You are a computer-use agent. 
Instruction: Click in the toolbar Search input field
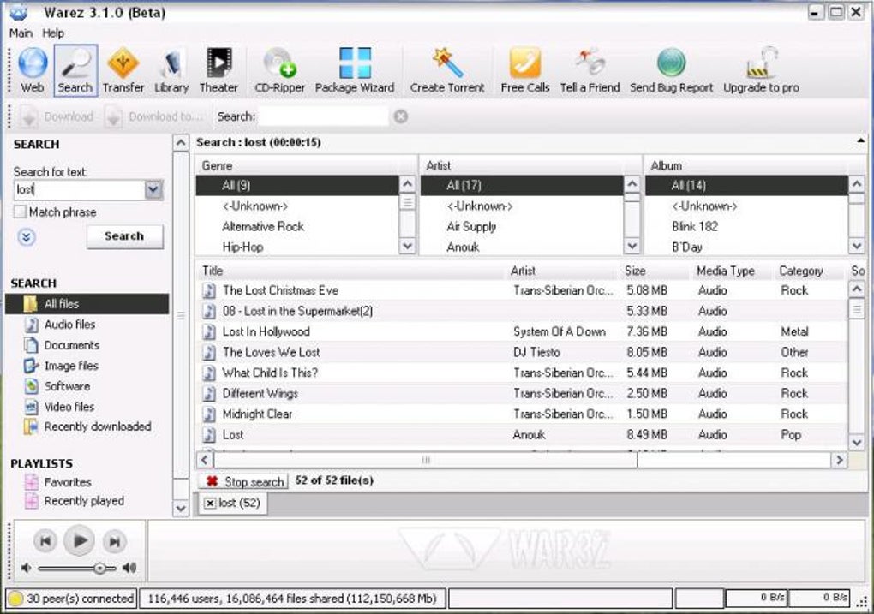click(x=323, y=116)
